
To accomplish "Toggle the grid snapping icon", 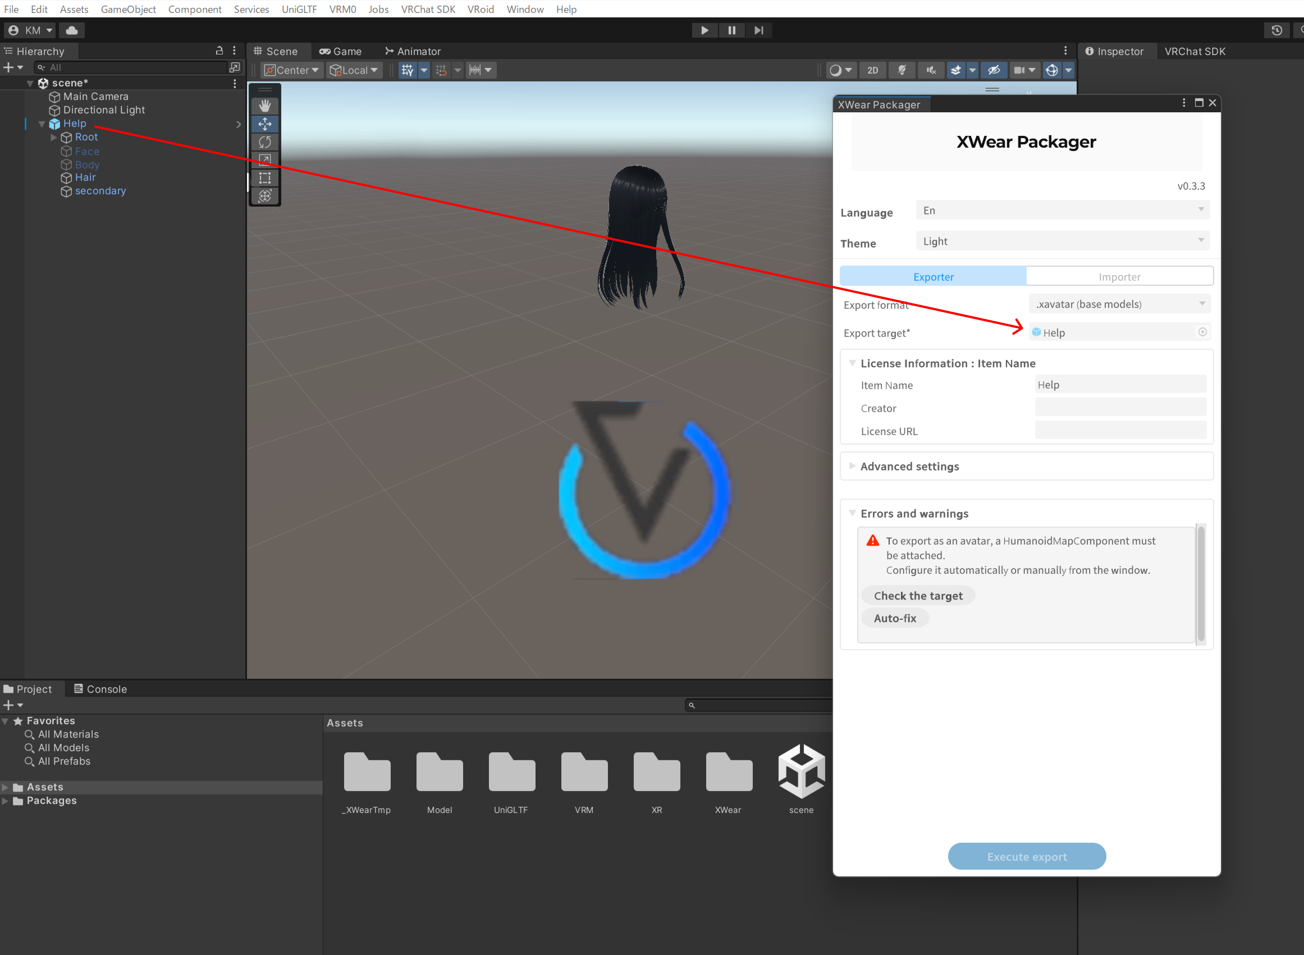I will coord(441,70).
